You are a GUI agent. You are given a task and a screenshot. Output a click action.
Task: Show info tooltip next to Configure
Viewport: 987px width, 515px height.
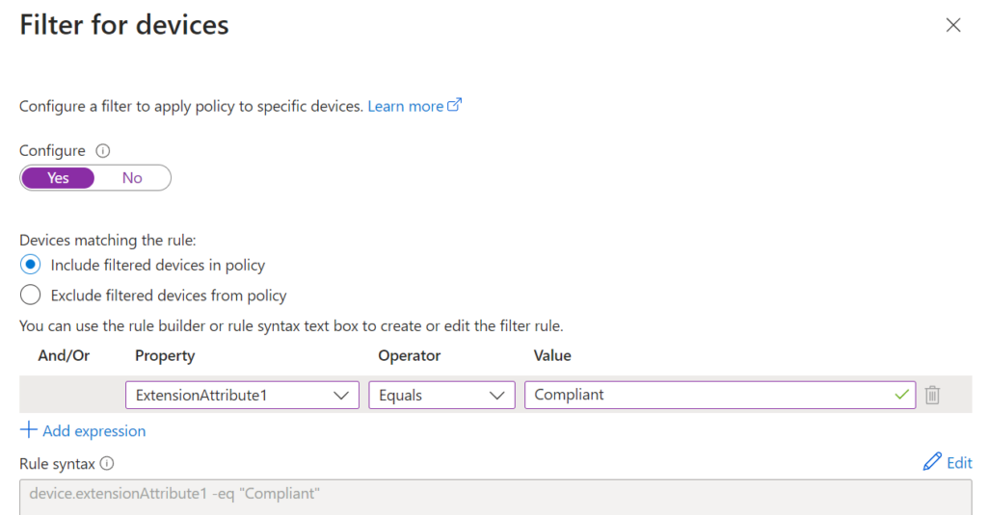(x=102, y=151)
